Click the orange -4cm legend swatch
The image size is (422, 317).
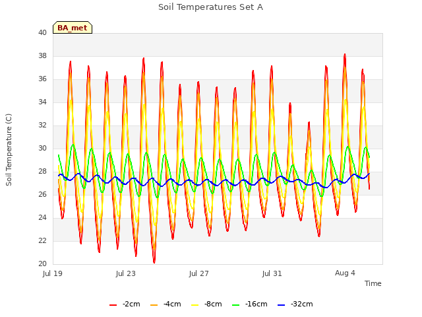[154, 305]
